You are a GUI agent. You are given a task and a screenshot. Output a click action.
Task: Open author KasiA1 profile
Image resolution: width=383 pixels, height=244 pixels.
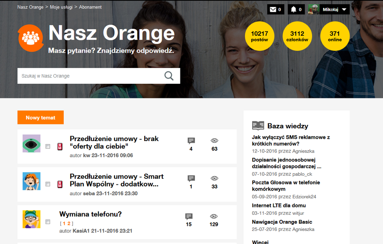pyautogui.click(x=81, y=231)
